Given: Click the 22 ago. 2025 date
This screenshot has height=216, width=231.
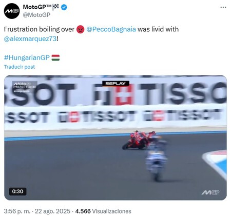Looking at the screenshot, I should (52, 211).
